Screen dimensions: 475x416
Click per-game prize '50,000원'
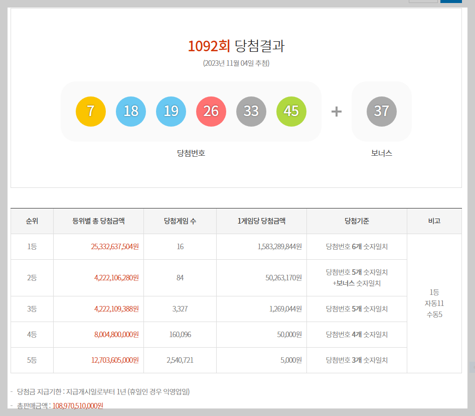click(x=289, y=335)
